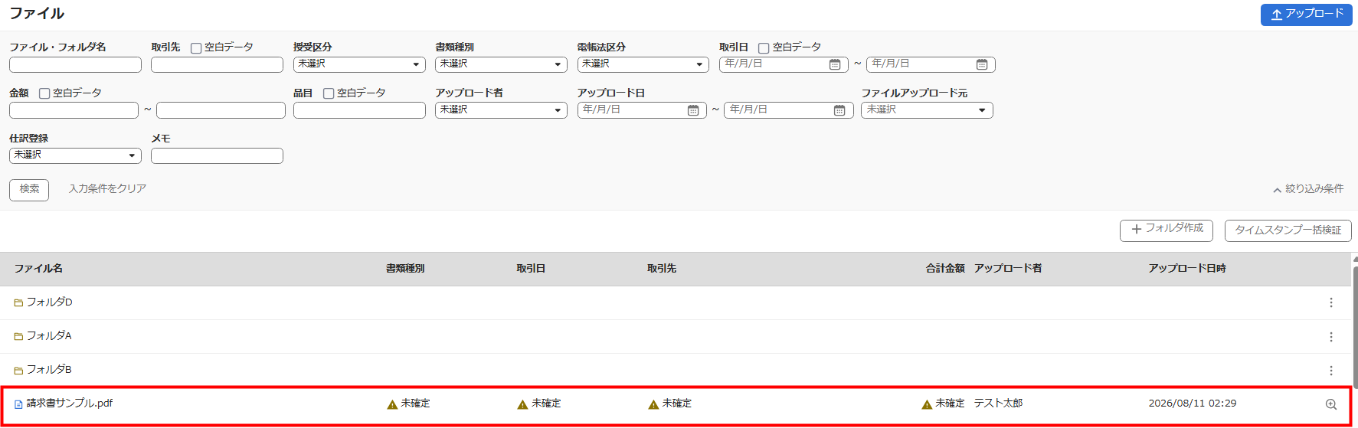Click the 取引日 table column header

(x=531, y=269)
